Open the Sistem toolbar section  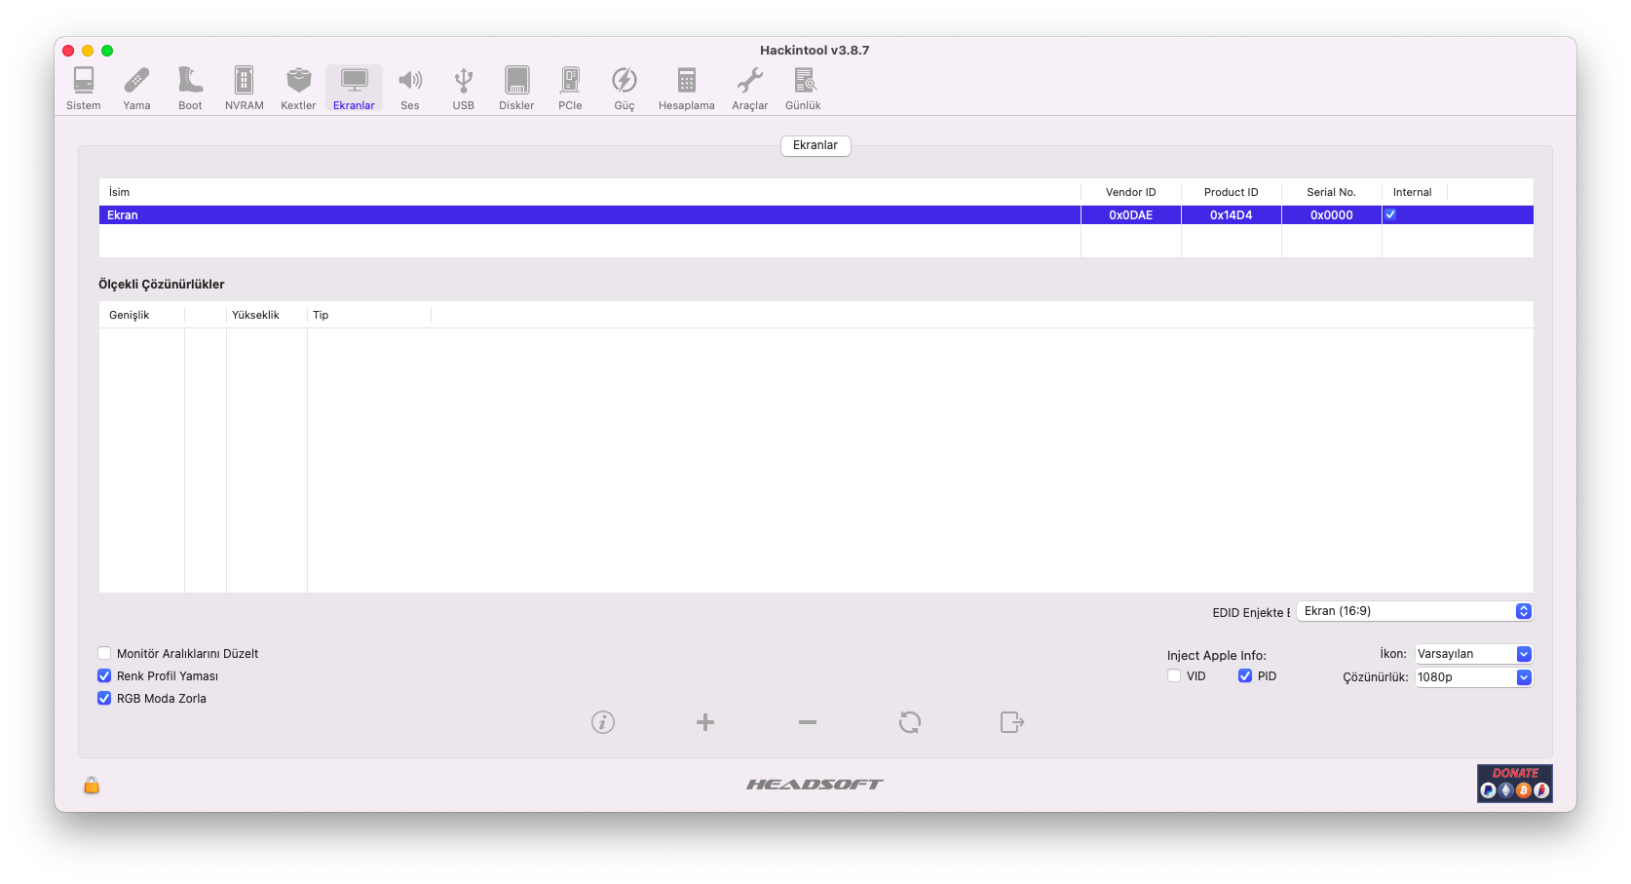click(x=84, y=88)
